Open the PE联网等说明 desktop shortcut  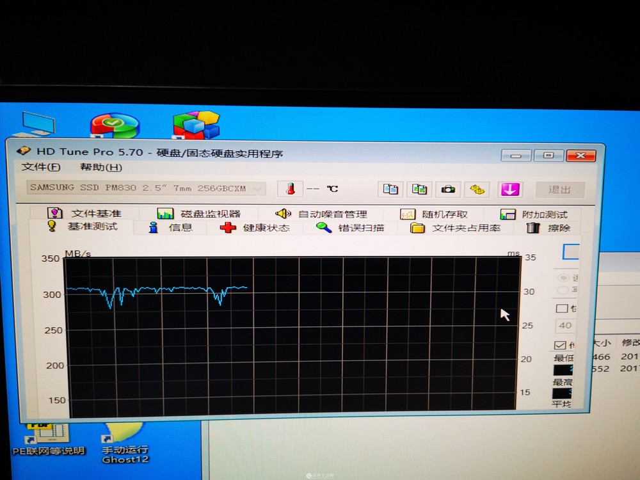point(48,438)
